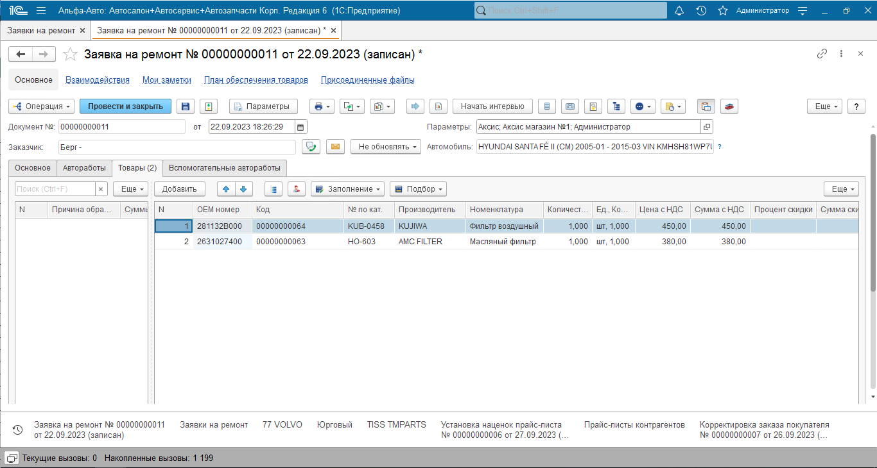Go forward with the right arrow button
This screenshot has width=877, height=468.
tap(44, 54)
